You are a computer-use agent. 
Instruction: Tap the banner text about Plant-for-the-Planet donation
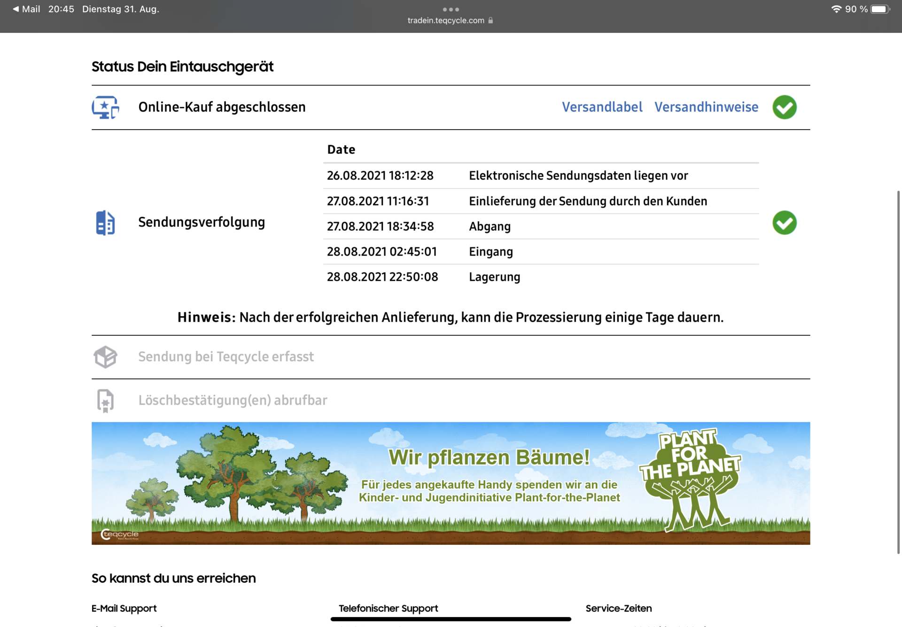[489, 491]
